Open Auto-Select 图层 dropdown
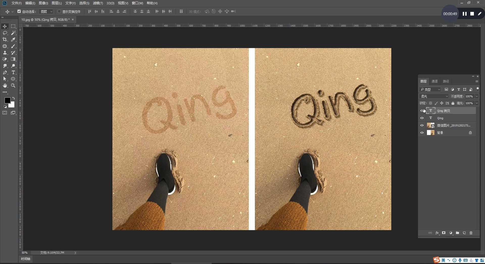This screenshot has width=485, height=264. click(47, 12)
